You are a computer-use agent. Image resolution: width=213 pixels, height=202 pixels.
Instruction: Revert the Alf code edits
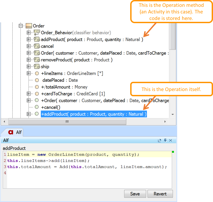tap(160, 194)
